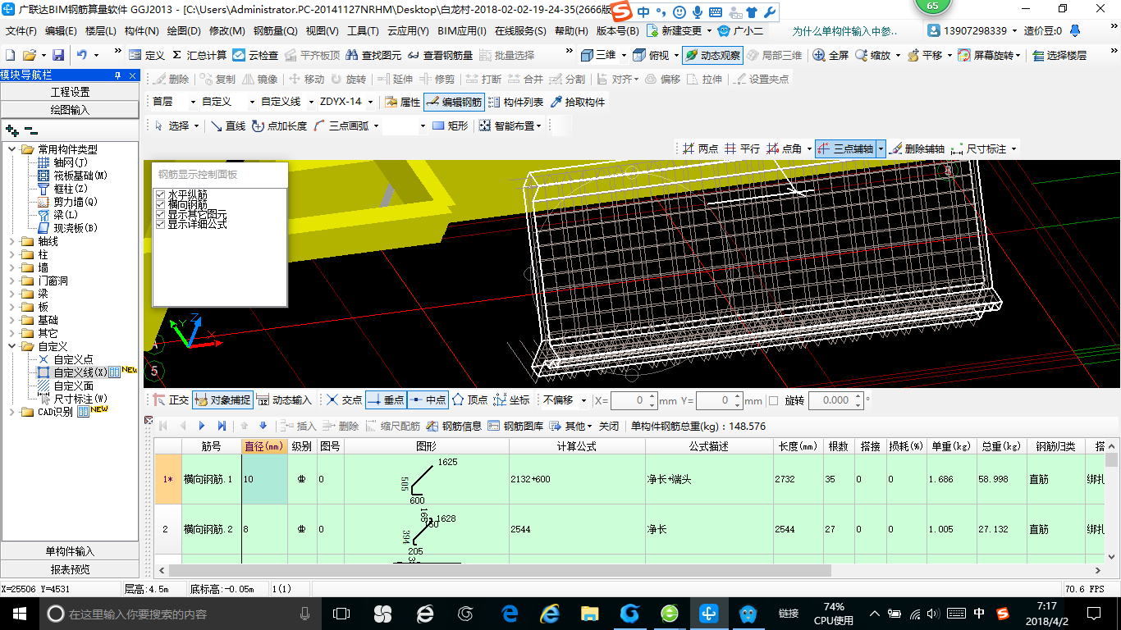The height and width of the screenshot is (630, 1121).
Task: Open 钢筋信息 rebar info
Action: point(454,426)
